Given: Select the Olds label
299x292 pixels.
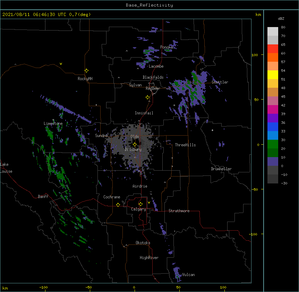Looking at the screenshot, I should pyautogui.click(x=135, y=137).
